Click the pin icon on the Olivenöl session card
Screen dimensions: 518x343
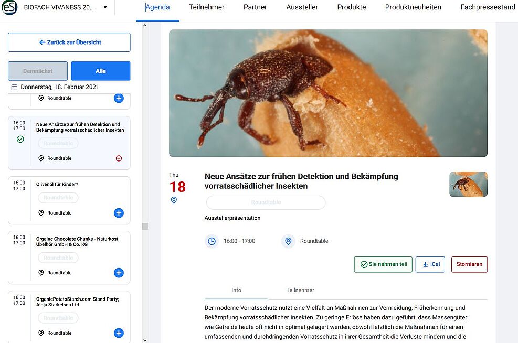click(x=41, y=213)
